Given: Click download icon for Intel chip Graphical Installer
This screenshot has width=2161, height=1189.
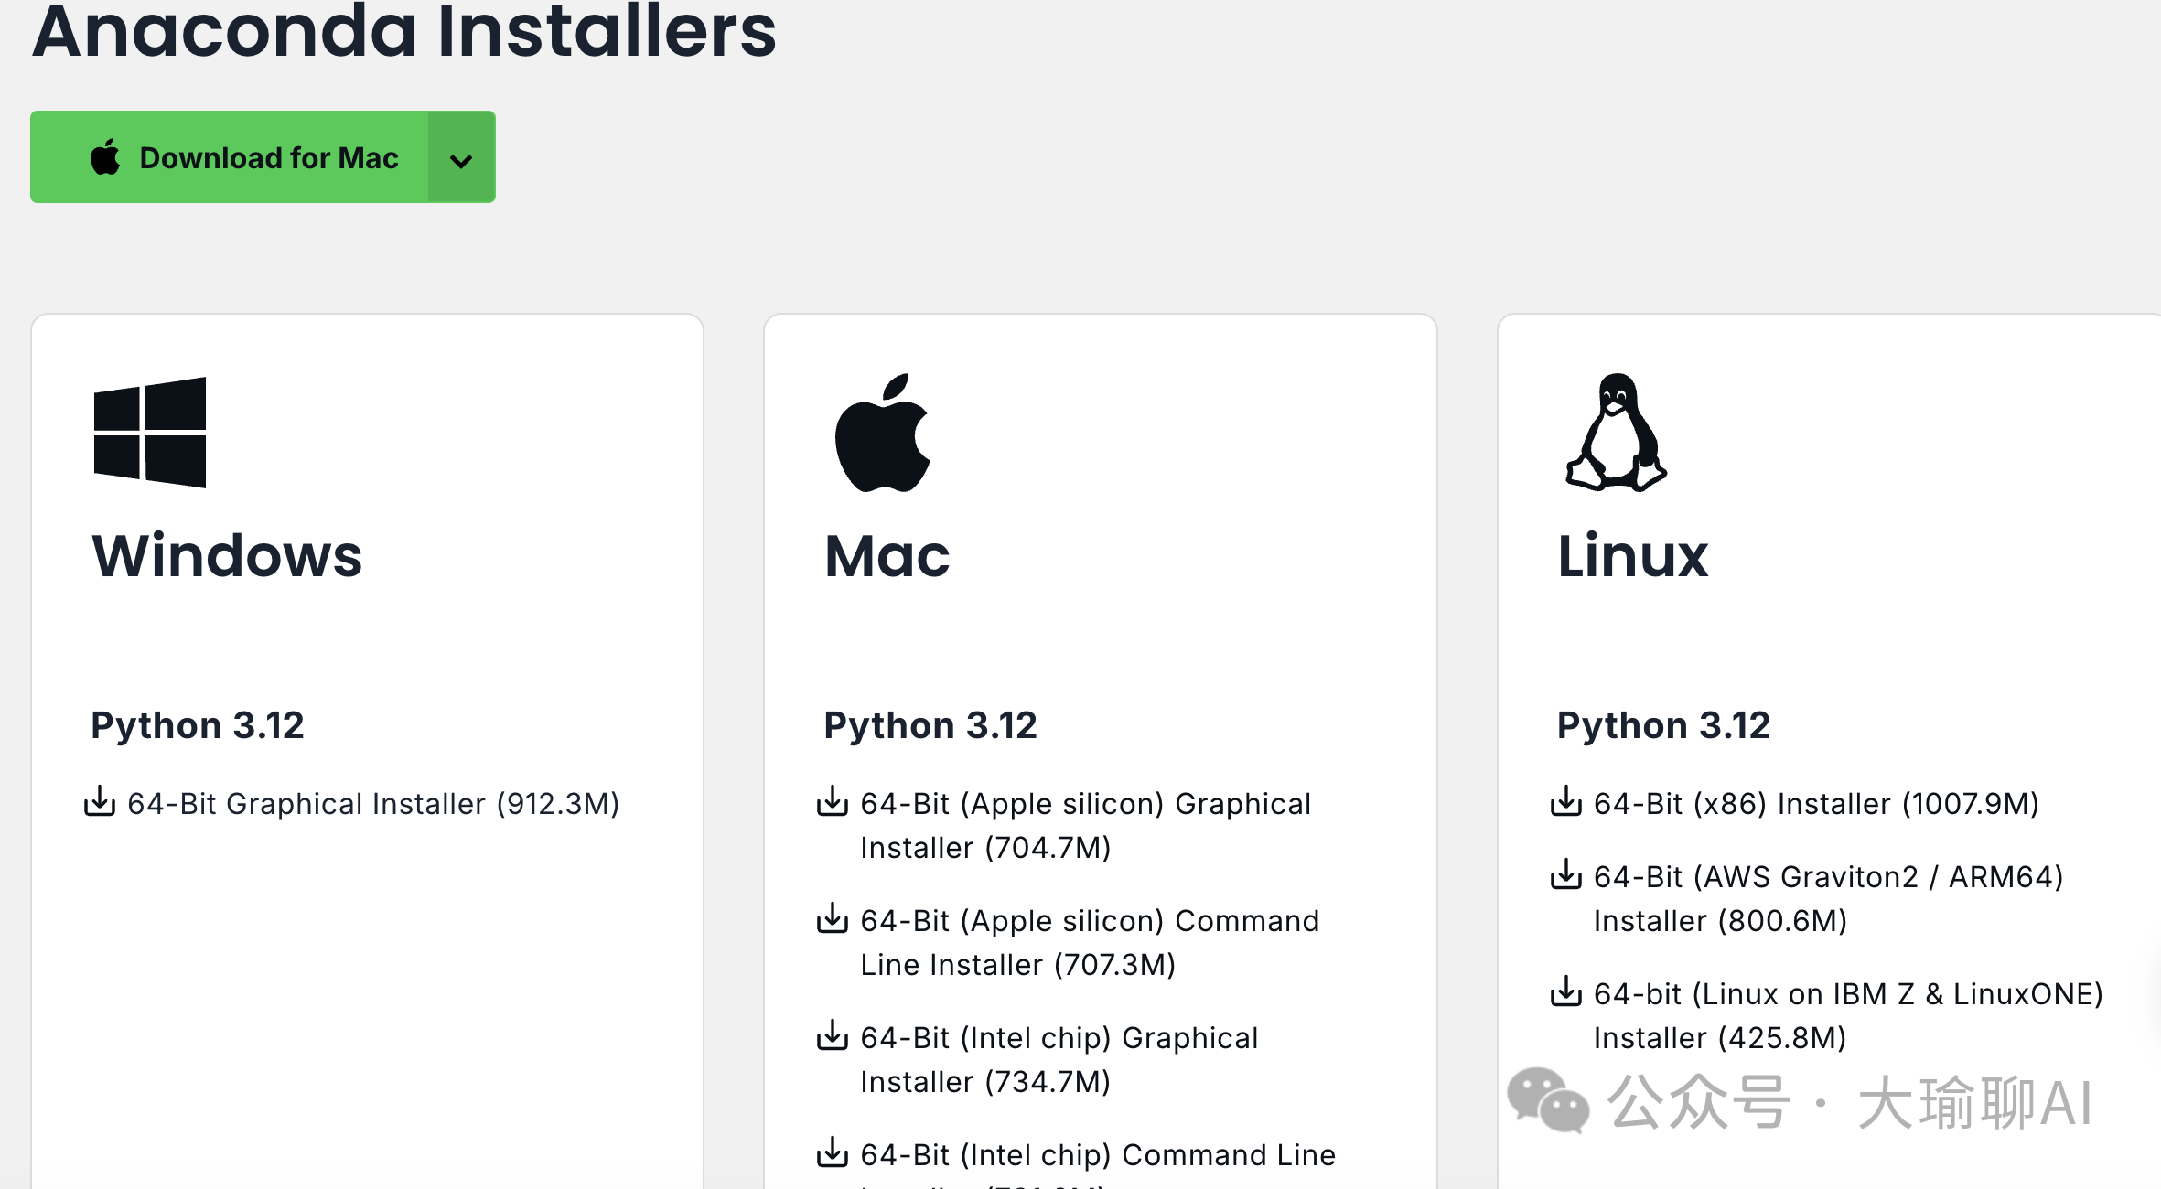Looking at the screenshot, I should tap(832, 1035).
